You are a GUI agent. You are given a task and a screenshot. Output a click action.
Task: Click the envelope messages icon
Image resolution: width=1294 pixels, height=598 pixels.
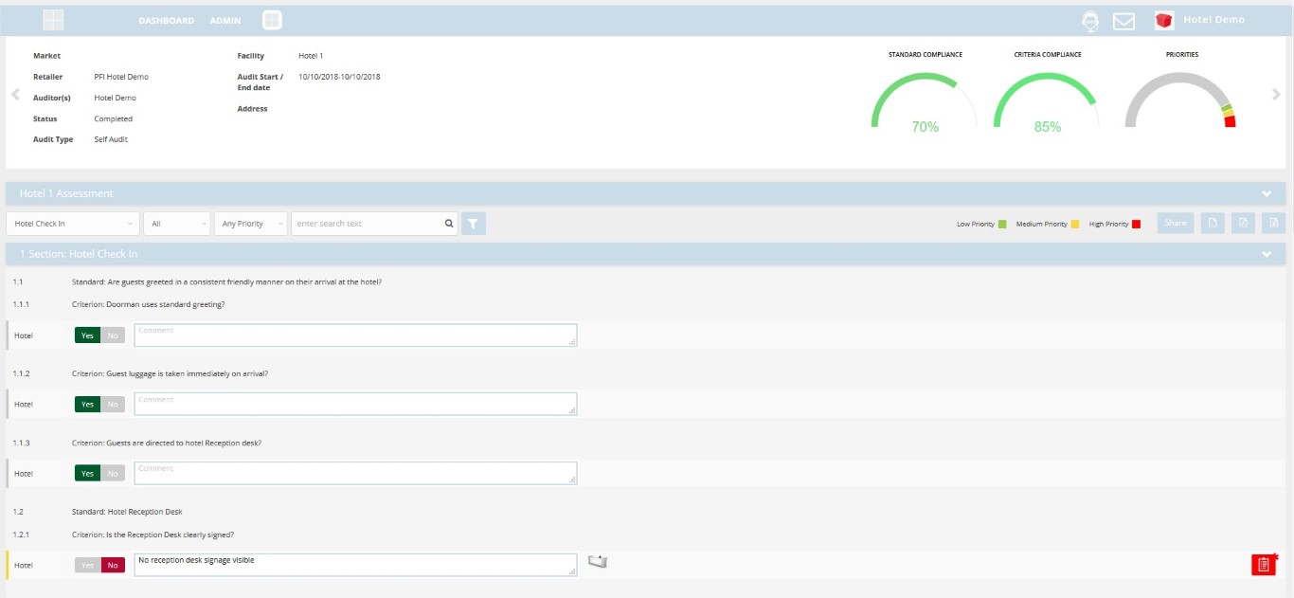pyautogui.click(x=1123, y=21)
